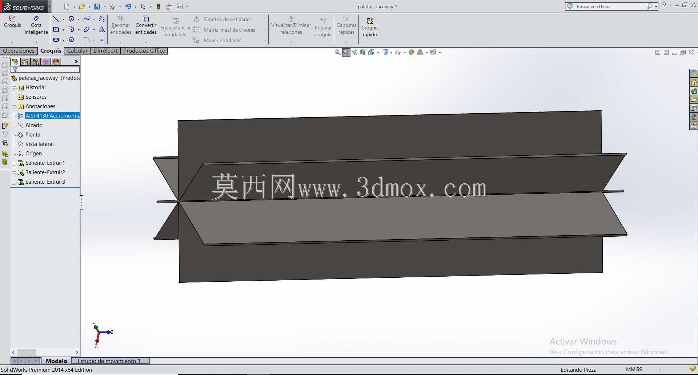698x375 pixels.
Task: Open the Productos Office tab
Action: click(144, 51)
